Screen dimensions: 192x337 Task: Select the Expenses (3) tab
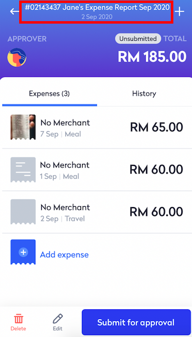49,94
